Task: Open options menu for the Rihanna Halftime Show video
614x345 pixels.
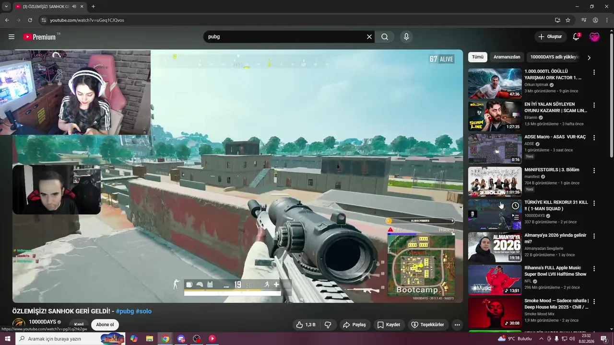Action: 594,268
